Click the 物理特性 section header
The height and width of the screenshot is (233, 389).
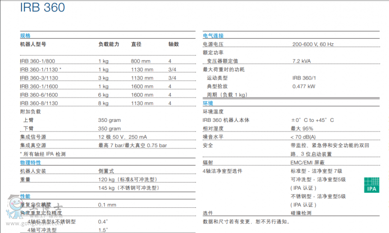pyautogui.click(x=30, y=163)
